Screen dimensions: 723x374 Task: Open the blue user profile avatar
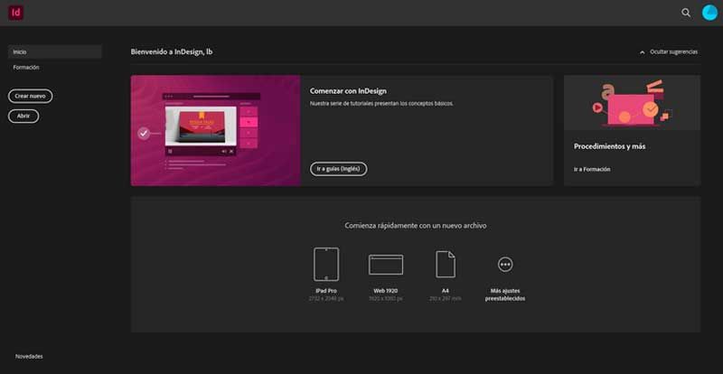click(x=709, y=13)
